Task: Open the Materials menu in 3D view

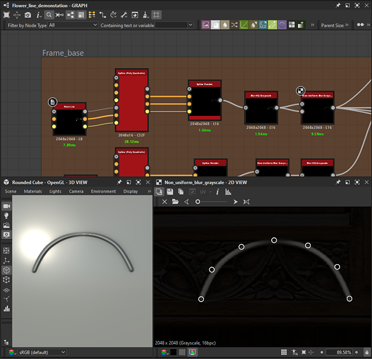Action: (33, 192)
